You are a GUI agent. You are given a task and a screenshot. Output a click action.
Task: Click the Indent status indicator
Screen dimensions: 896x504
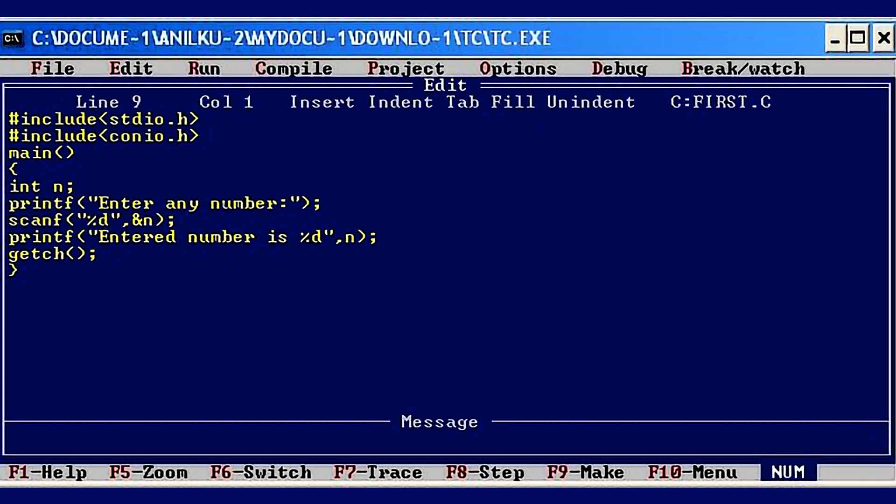400,102
